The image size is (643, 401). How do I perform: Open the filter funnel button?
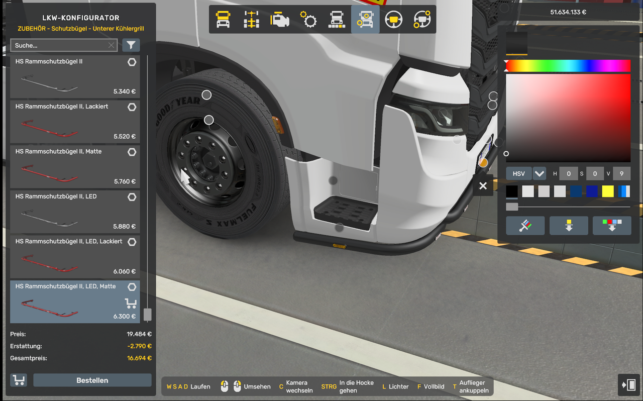(x=131, y=45)
